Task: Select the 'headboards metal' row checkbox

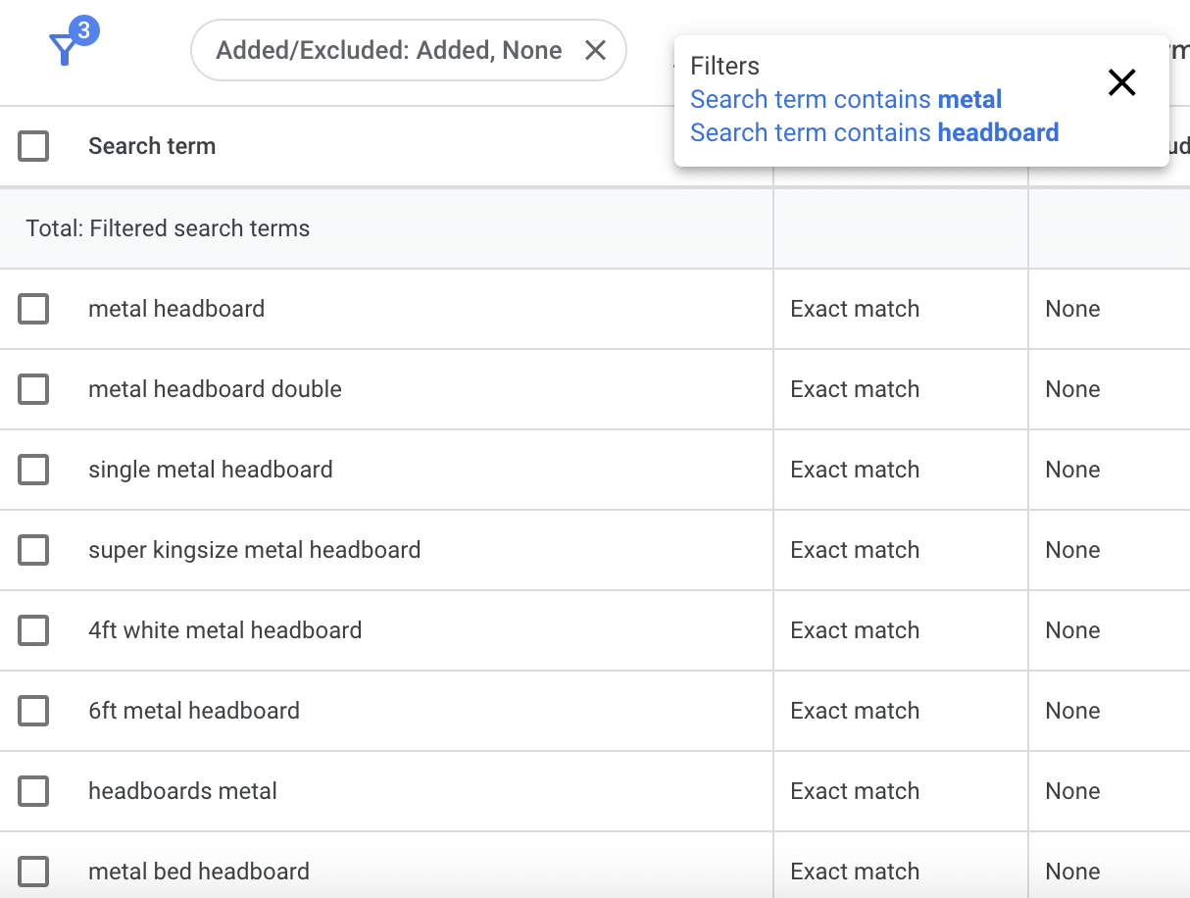Action: tap(33, 791)
